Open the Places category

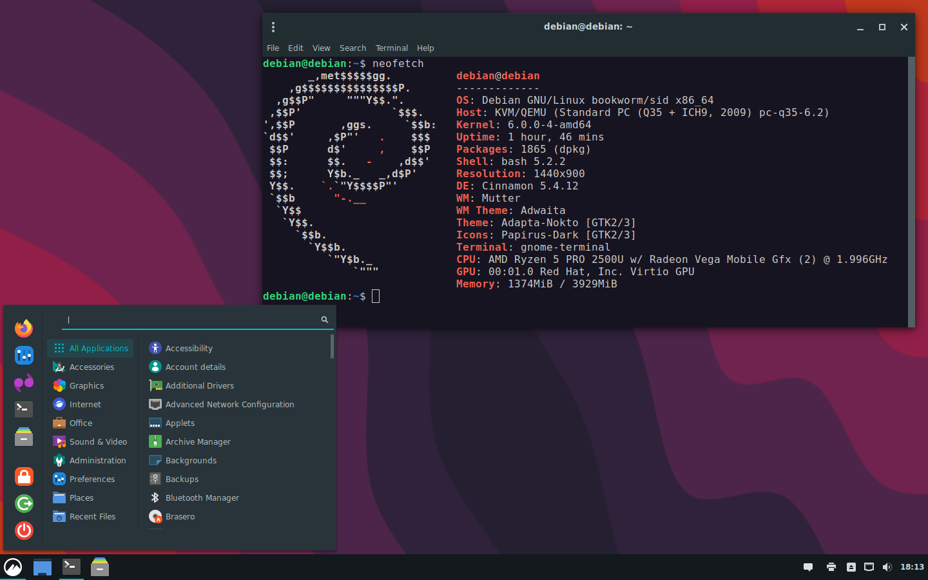[x=90, y=498]
